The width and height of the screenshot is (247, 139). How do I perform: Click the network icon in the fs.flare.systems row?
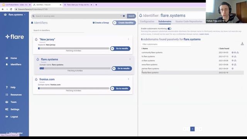tap(235, 56)
